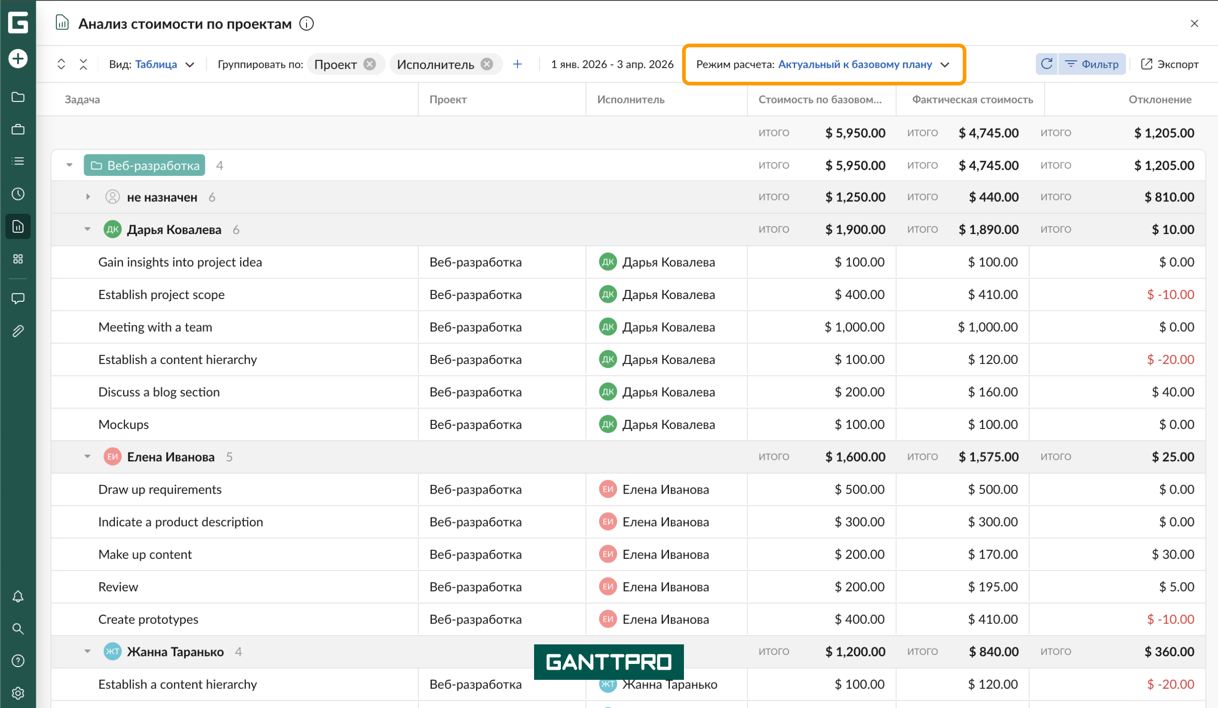Open search from the sidebar
The image size is (1218, 708).
(x=18, y=628)
